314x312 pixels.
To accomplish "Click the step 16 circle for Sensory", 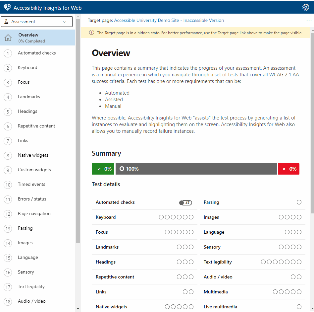I will [8, 273].
